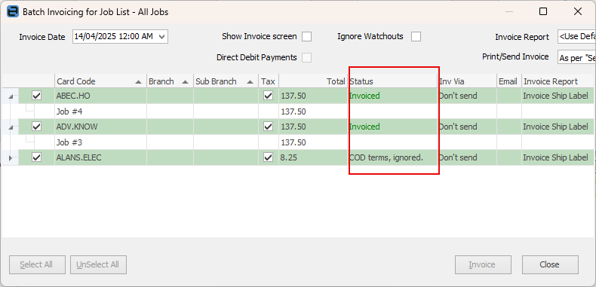Close the window with the X icon
The height and width of the screenshot is (287, 596).
(x=578, y=12)
